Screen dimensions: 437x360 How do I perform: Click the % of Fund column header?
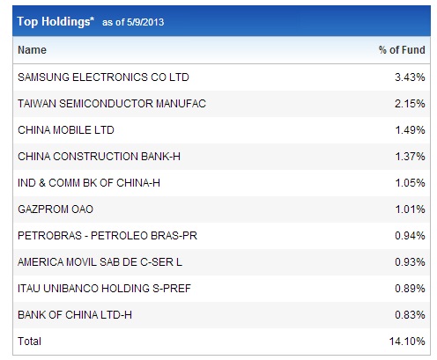(x=402, y=50)
